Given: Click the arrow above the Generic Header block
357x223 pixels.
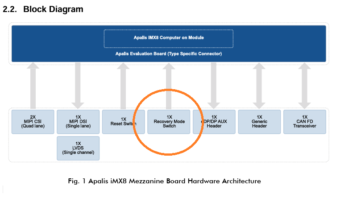Looking at the screenshot, I should pos(259,86).
